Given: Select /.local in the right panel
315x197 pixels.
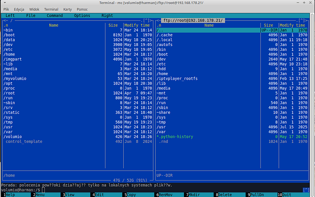Looking at the screenshot, I should 232,40.
